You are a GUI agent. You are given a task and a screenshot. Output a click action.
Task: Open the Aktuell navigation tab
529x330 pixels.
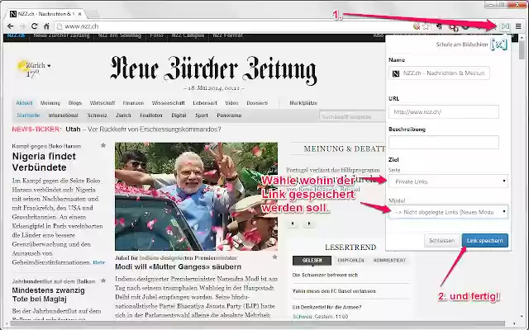coord(24,102)
